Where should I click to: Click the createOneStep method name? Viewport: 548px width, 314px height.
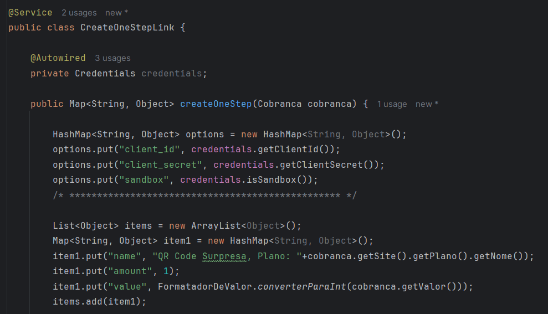click(x=216, y=104)
